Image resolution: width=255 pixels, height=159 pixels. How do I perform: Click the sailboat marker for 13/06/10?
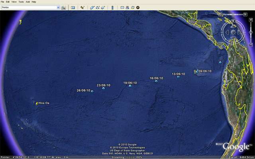178,77
